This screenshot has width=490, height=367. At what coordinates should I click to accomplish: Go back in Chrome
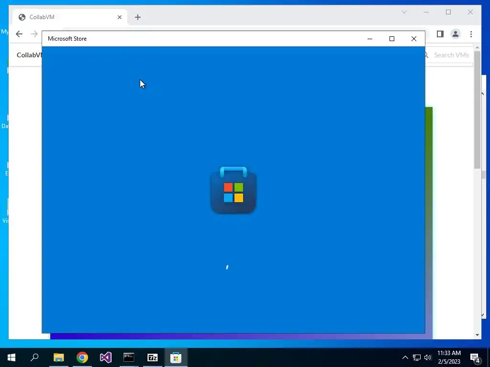point(19,34)
